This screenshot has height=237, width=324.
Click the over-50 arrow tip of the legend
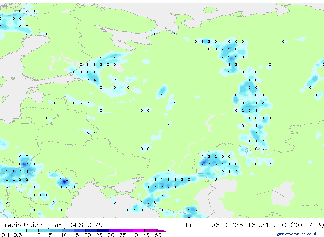[162, 231]
